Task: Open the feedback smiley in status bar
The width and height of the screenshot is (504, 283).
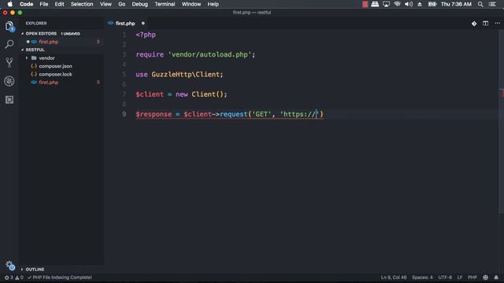Action: tap(485, 277)
